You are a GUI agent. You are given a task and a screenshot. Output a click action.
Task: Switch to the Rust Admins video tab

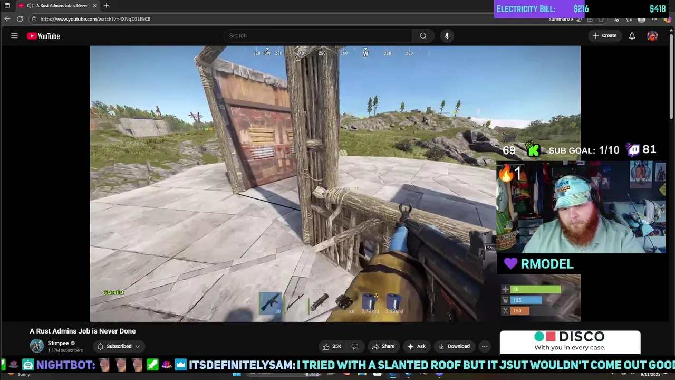[57, 5]
